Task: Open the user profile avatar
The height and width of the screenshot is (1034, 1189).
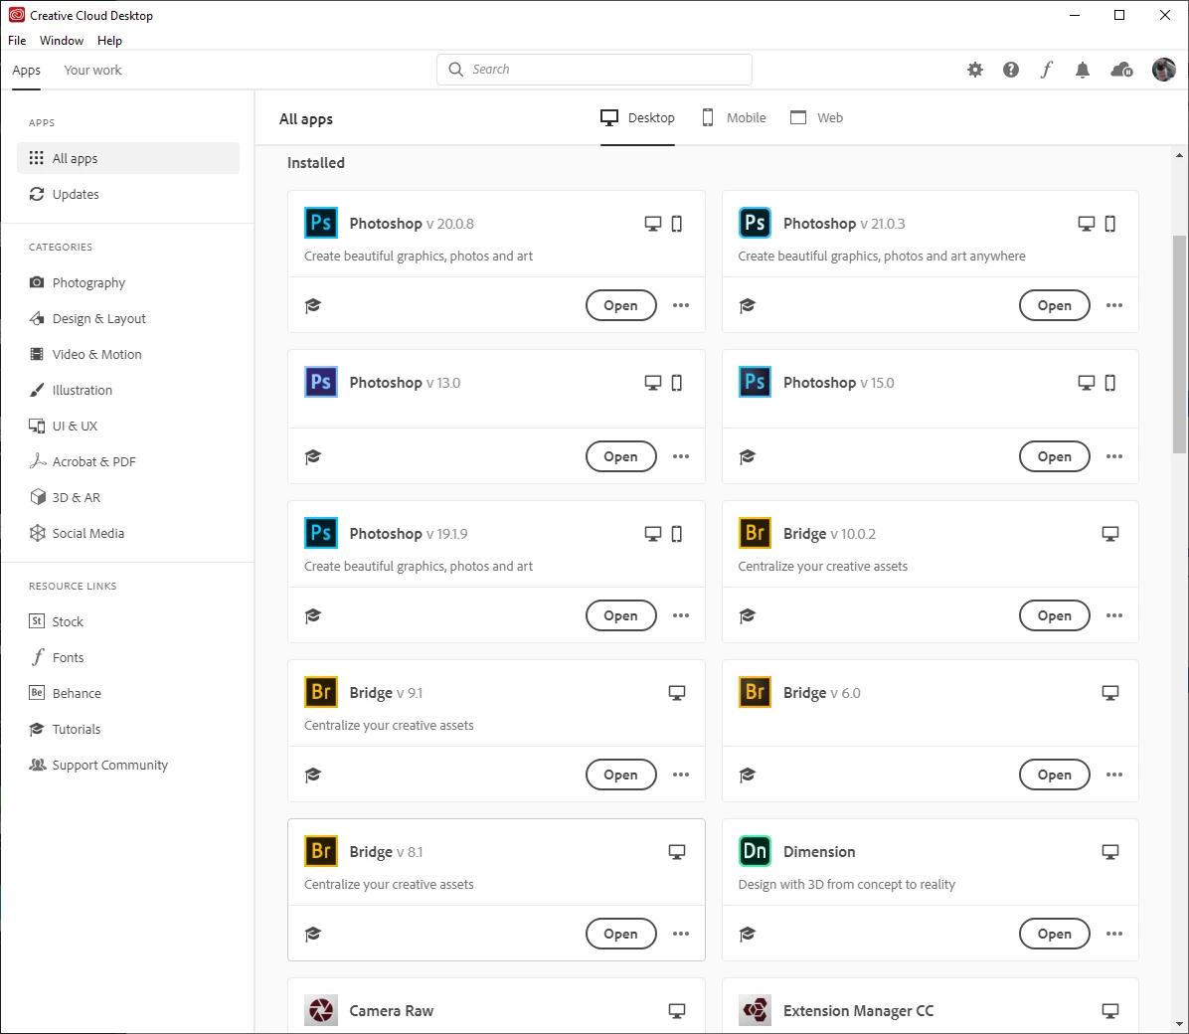Action: (x=1164, y=70)
